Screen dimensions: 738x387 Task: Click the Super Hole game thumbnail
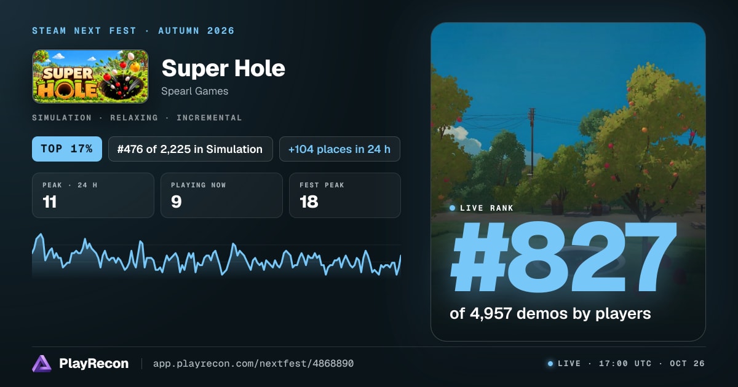click(90, 76)
